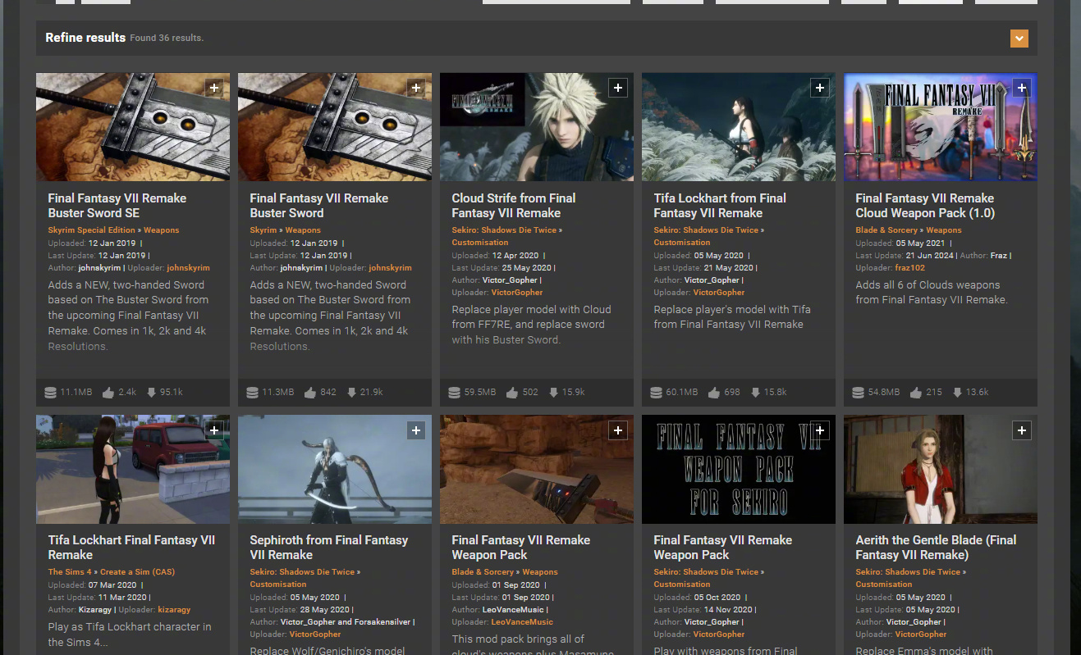1081x655 pixels.
Task: Click Tifa Lockhart Sekiro mod thumbnail
Action: [x=739, y=127]
